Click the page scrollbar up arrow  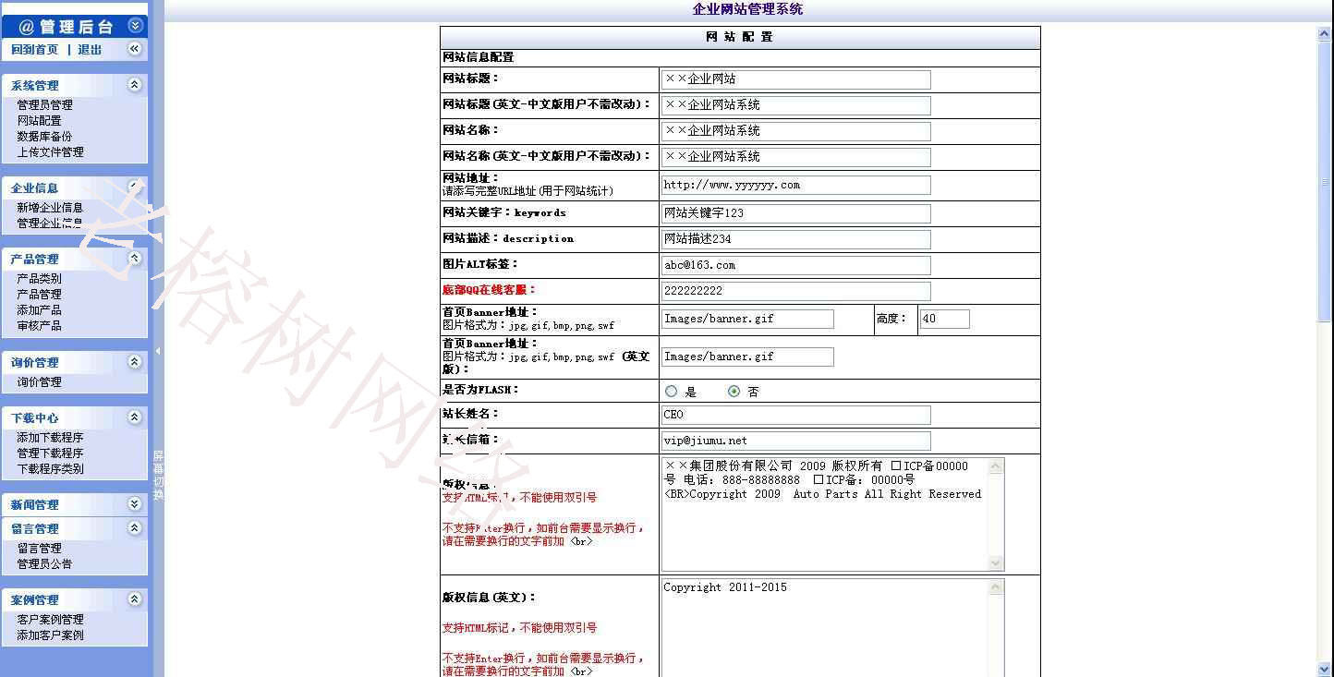tap(1325, 34)
